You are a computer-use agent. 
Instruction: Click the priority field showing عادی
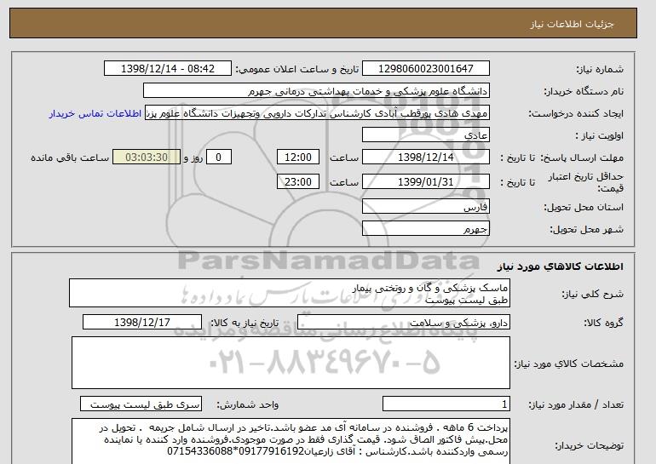[425, 135]
